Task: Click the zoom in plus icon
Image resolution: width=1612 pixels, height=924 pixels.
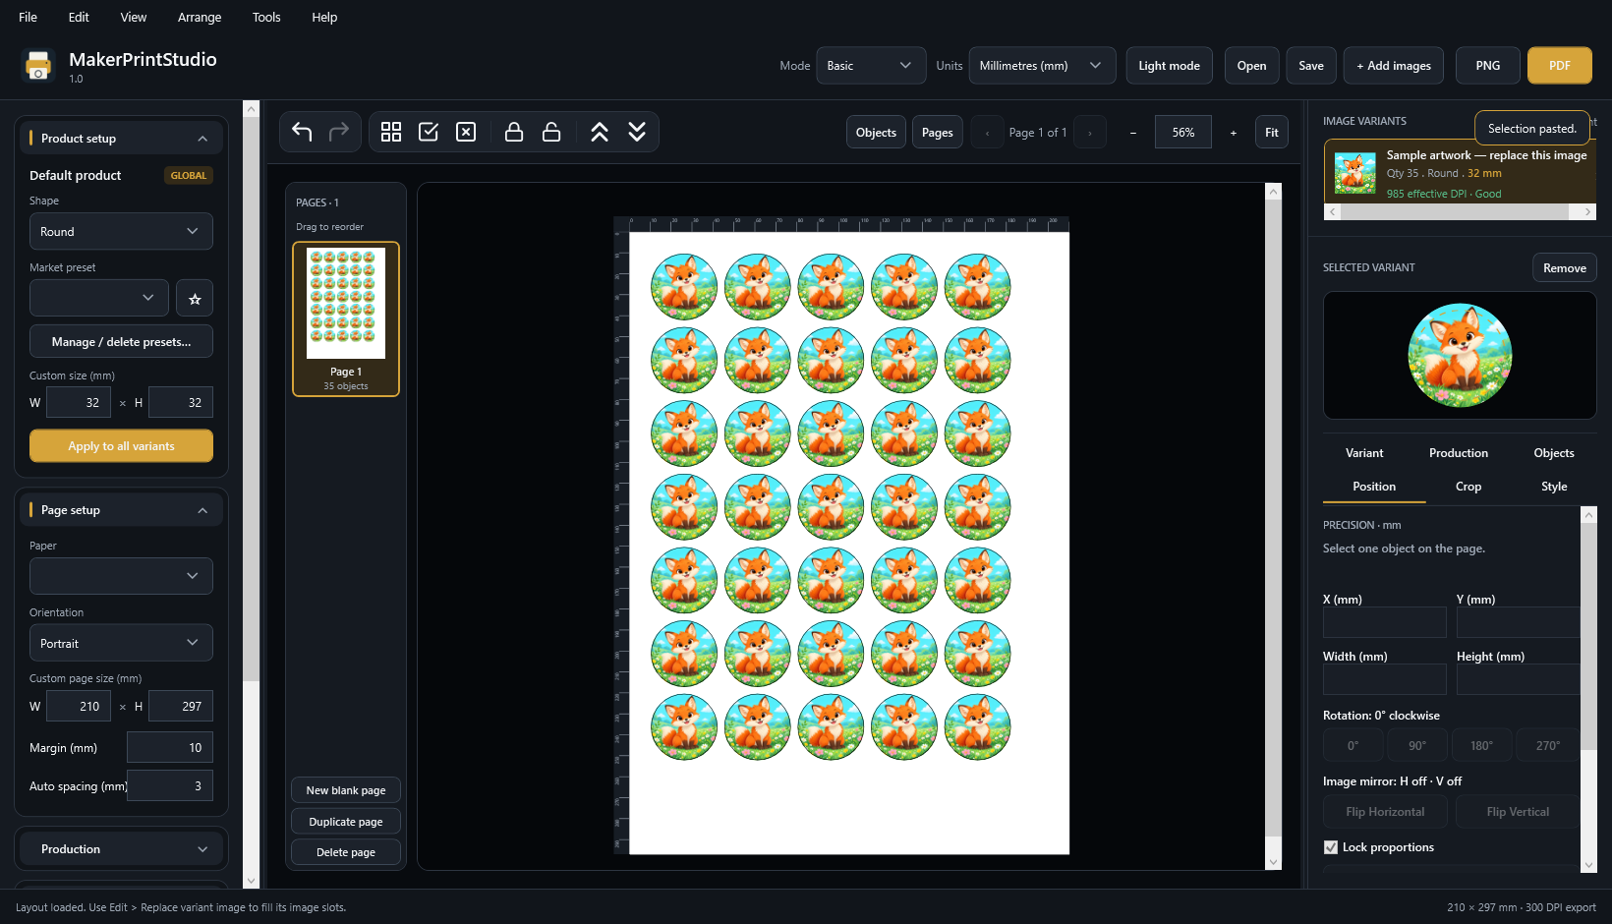Action: coord(1233,133)
